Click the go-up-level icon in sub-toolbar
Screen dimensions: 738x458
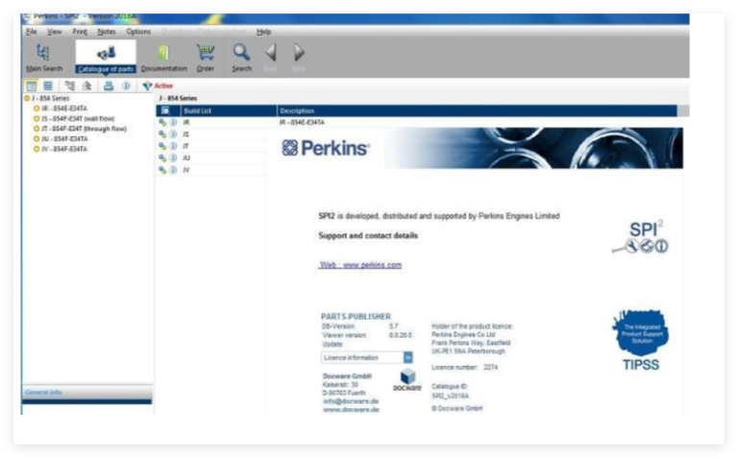tap(86, 86)
